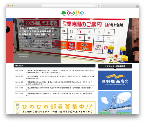Open the 夏休み・参加費無料 立川でおしごと体験 article
Screen dimensions: 145x123
point(60,72)
